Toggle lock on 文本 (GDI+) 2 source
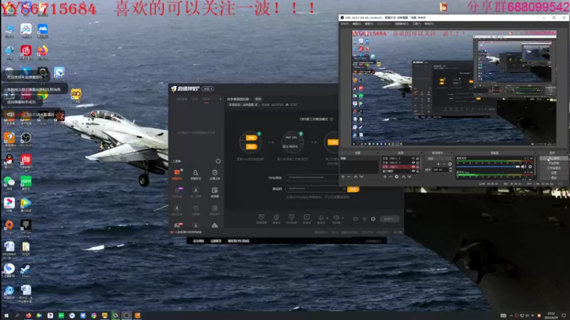The width and height of the screenshot is (570, 320). coord(418,159)
